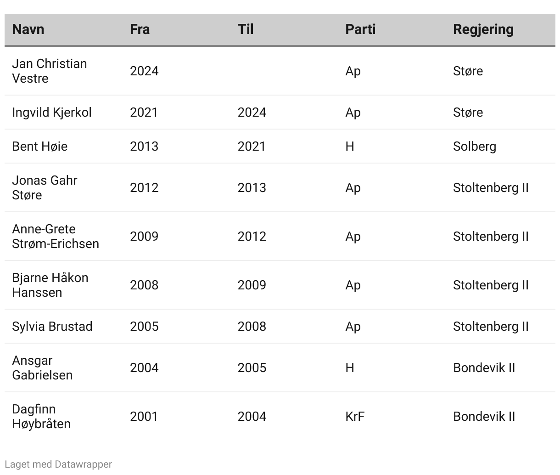Click the Bjarne Håkon Hanssen name cell
This screenshot has width=560, height=475.
(50, 285)
